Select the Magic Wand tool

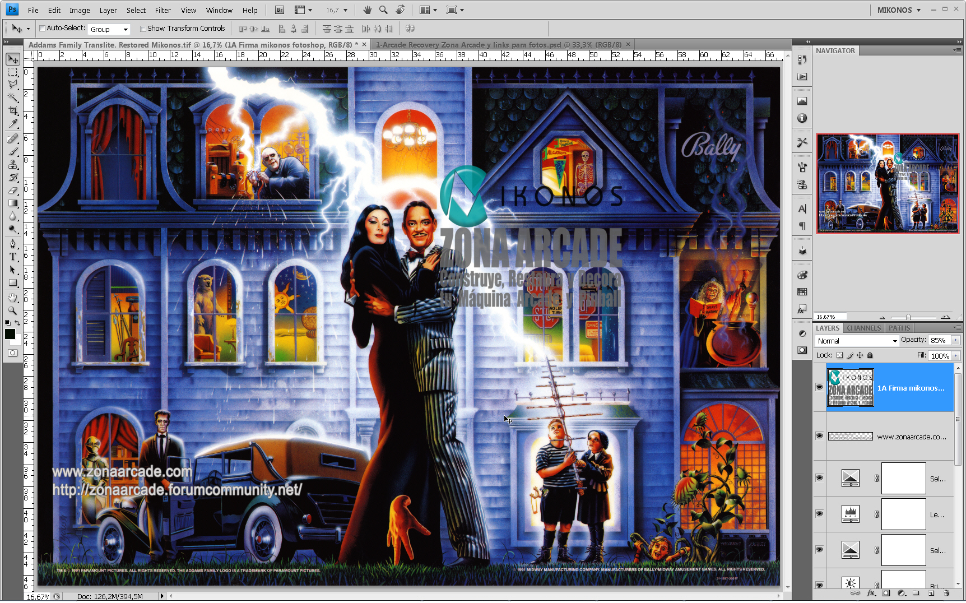click(x=13, y=98)
